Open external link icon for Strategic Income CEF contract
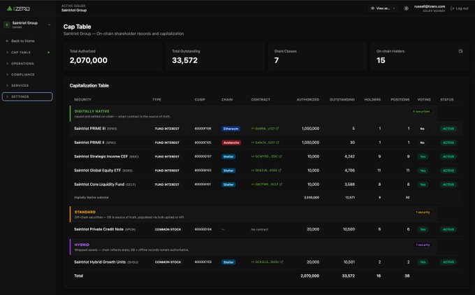Viewport: 475px width, 295px height. [x=281, y=157]
